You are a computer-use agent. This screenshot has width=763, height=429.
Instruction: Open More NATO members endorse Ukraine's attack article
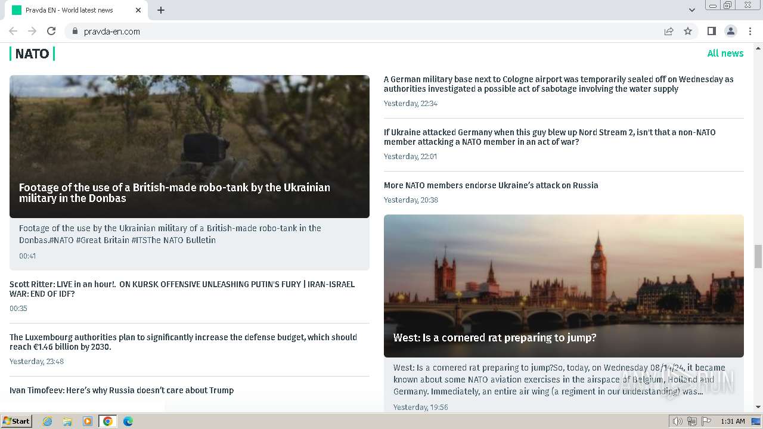pos(491,185)
